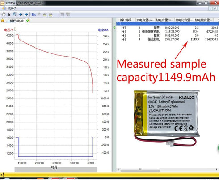The height and width of the screenshot is (180, 219).
Task: Click the 放电比容量 column header
Action: pyautogui.click(x=203, y=20)
